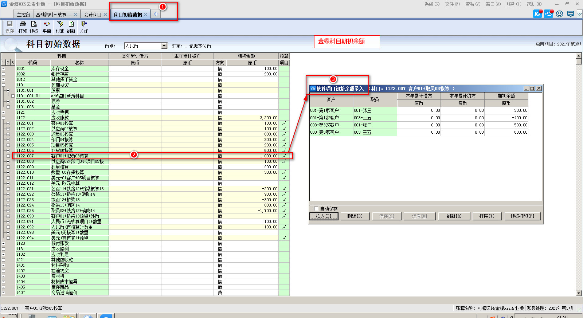Collapse the tree node for account 1122
This screenshot has height=318, width=583.
4,118
